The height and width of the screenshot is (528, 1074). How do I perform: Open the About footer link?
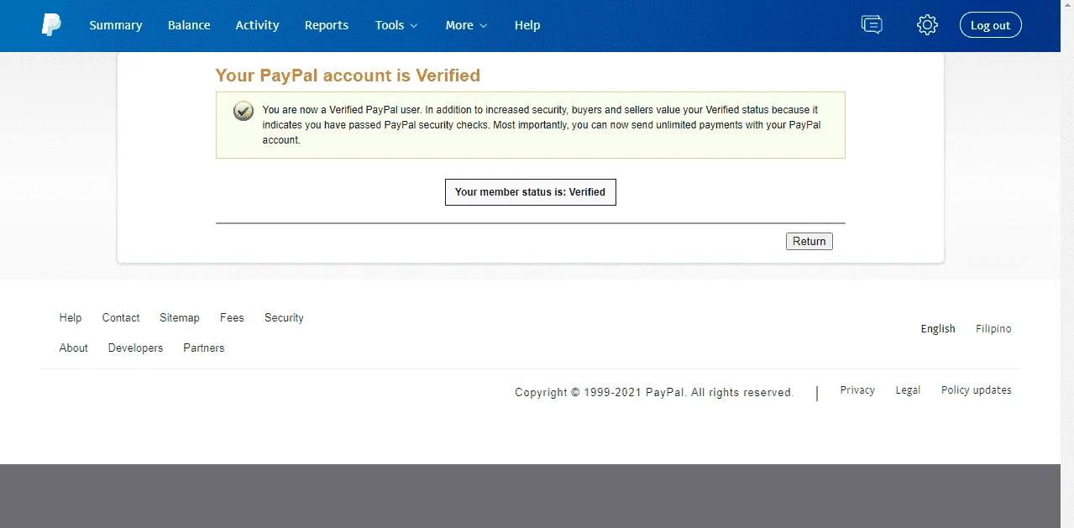tap(74, 348)
